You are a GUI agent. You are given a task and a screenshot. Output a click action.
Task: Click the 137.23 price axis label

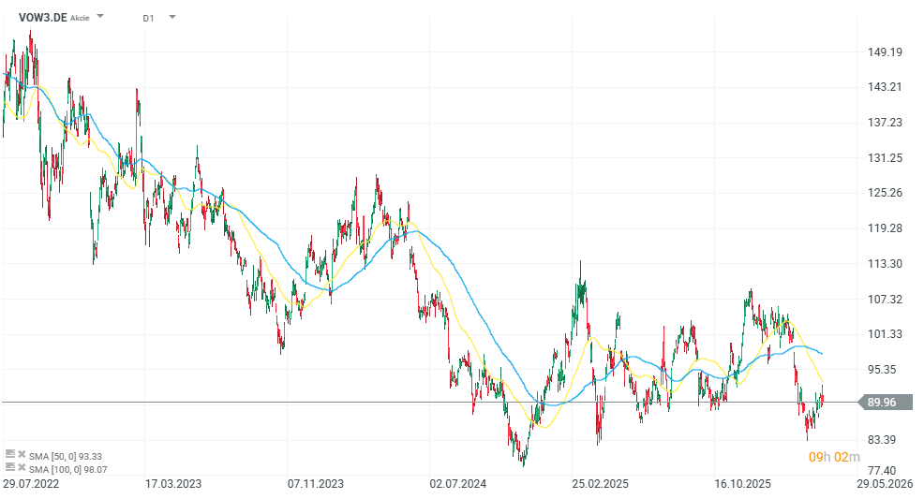(885, 123)
